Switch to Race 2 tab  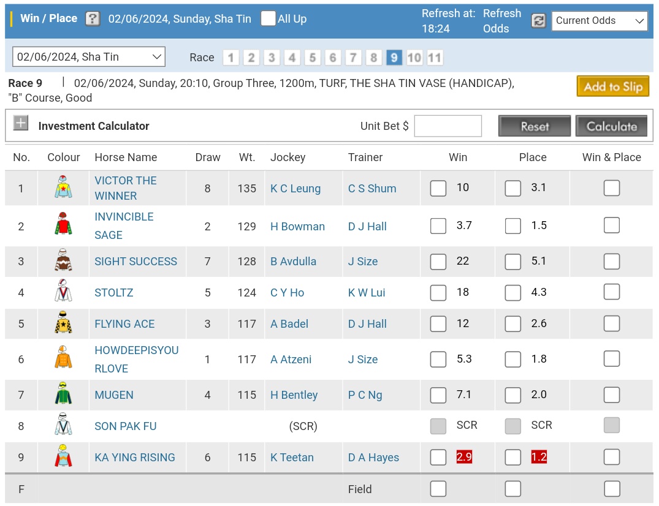pos(251,58)
